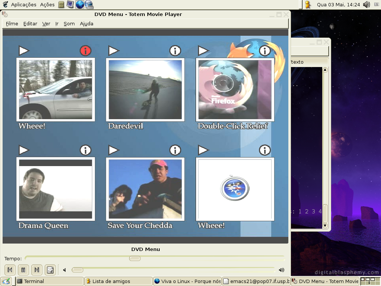This screenshot has width=381, height=286.
Task: Click the play arrow above Drama Queen
Action: pos(24,150)
